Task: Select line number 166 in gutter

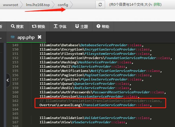Action: 15,118
